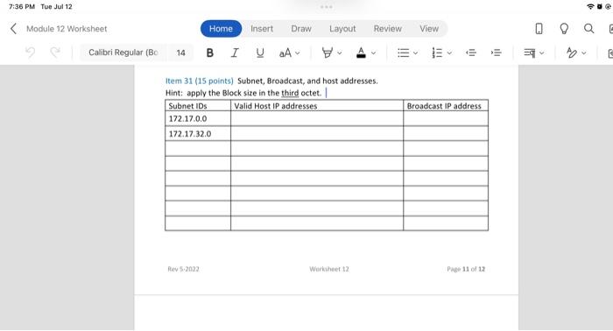Toggle Italic formatting

coord(235,53)
